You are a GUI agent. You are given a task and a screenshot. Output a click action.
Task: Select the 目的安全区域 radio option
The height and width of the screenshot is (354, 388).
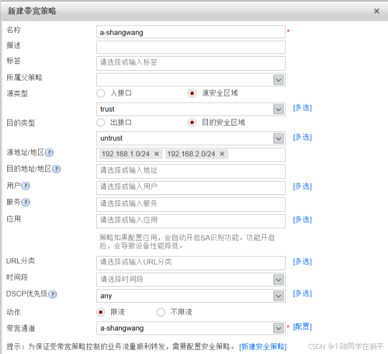click(192, 123)
